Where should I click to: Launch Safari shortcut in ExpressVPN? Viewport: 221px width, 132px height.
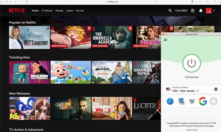pos(170,101)
